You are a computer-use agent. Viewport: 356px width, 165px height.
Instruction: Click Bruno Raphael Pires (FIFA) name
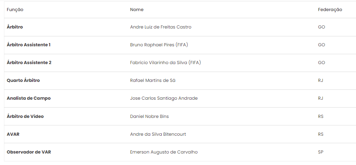(x=159, y=45)
